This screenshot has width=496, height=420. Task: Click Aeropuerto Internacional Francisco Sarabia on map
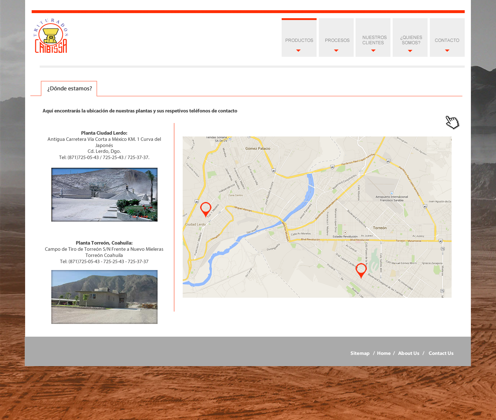tap(392, 198)
